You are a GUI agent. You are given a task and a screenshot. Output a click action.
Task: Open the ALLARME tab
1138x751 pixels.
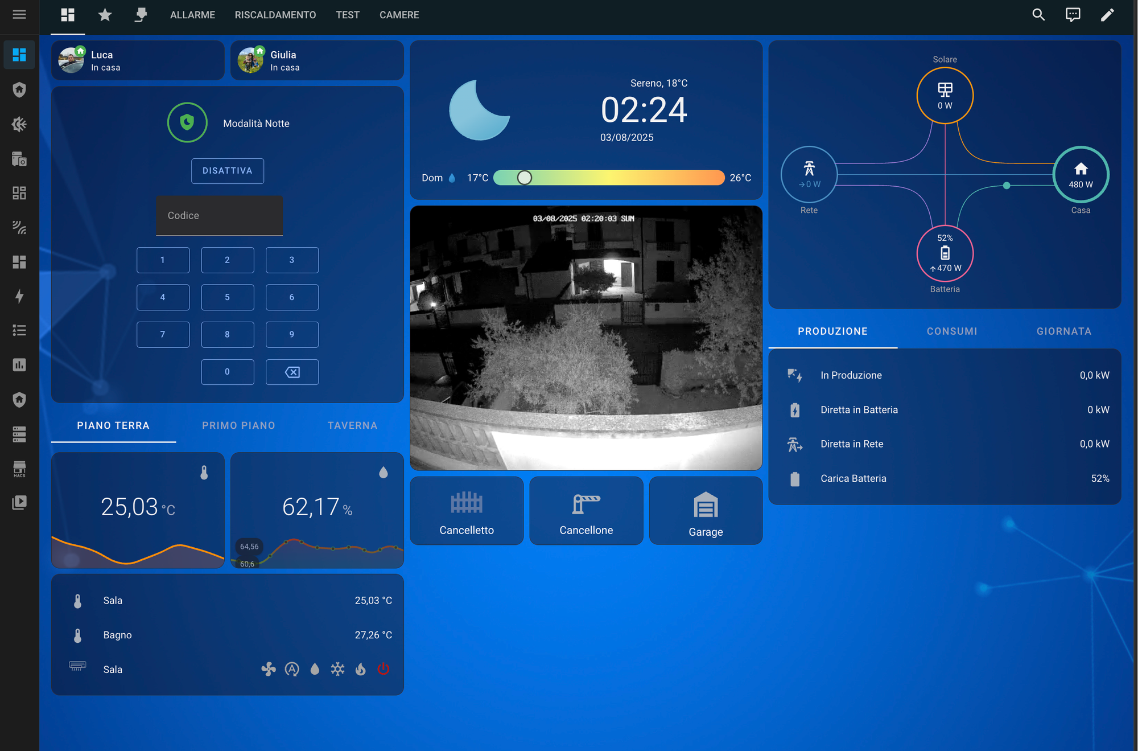click(192, 15)
